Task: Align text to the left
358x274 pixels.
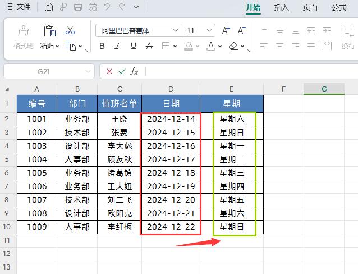Action: (x=264, y=46)
